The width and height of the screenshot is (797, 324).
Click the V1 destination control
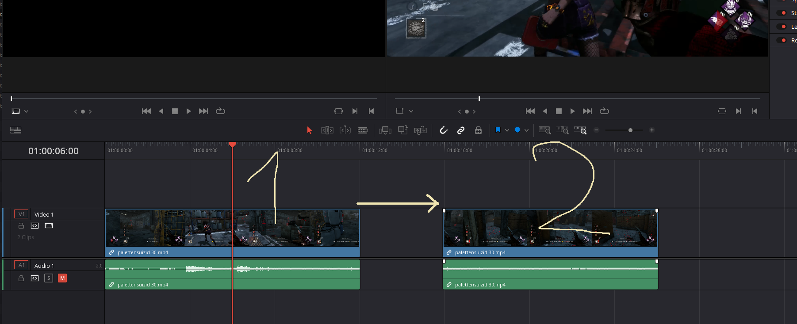(x=21, y=214)
